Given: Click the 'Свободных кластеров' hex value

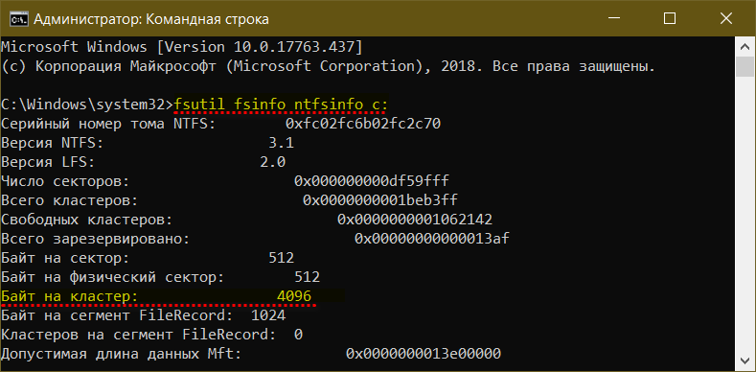Looking at the screenshot, I should [x=415, y=220].
